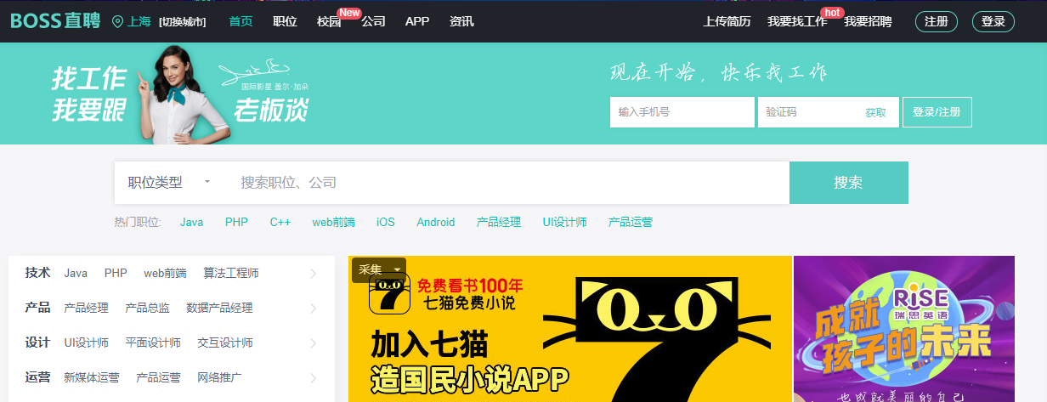1047x402 pixels.
Task: Click 网络推广 in the 运营 row
Action: click(219, 378)
